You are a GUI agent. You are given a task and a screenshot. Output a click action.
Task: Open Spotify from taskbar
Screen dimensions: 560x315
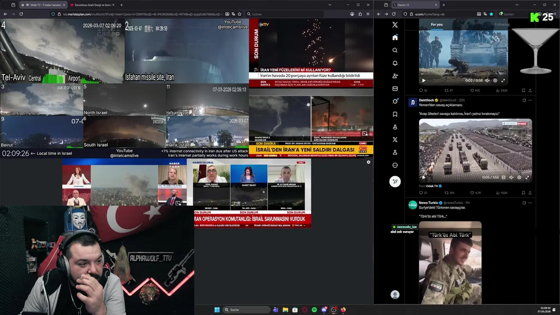point(314,310)
